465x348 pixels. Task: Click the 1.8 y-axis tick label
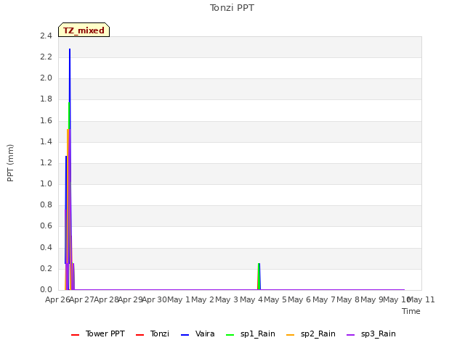coord(46,99)
